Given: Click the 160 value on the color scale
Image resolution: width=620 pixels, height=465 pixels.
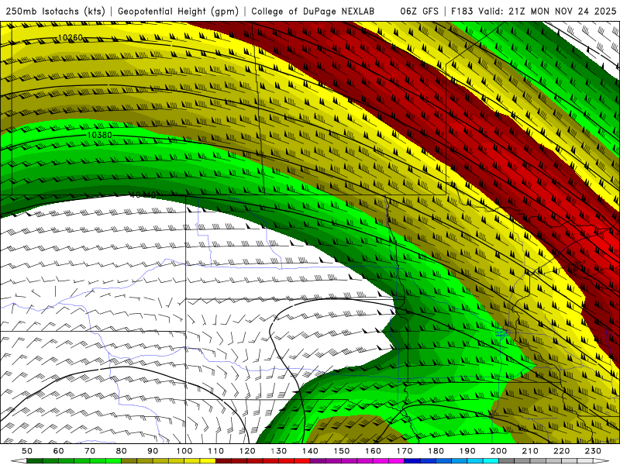Looking at the screenshot, I should pyautogui.click(x=373, y=451).
